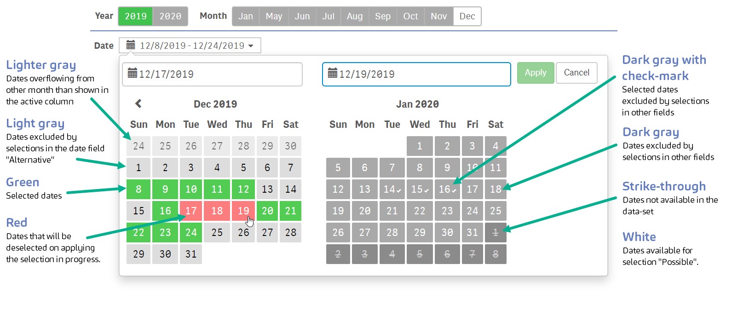Viewport: 732px width, 316px height.
Task: Click strike-through date 1 after Jan 31
Action: 495,232
